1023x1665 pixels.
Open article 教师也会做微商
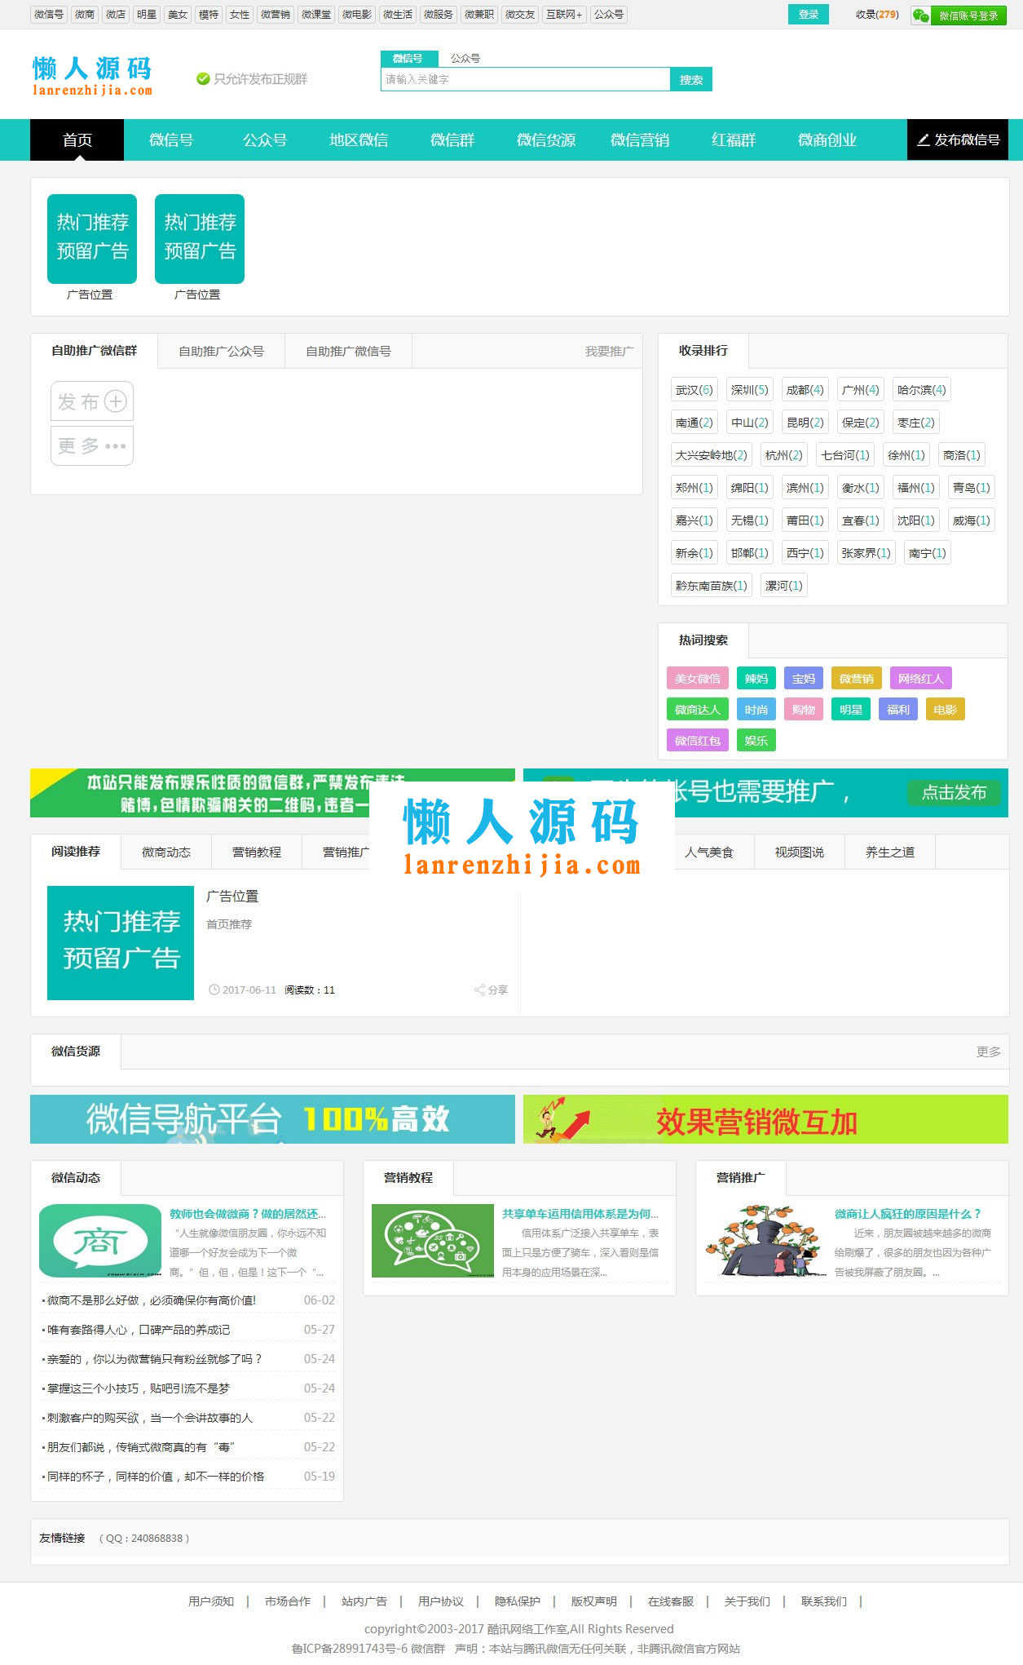coord(248,1214)
